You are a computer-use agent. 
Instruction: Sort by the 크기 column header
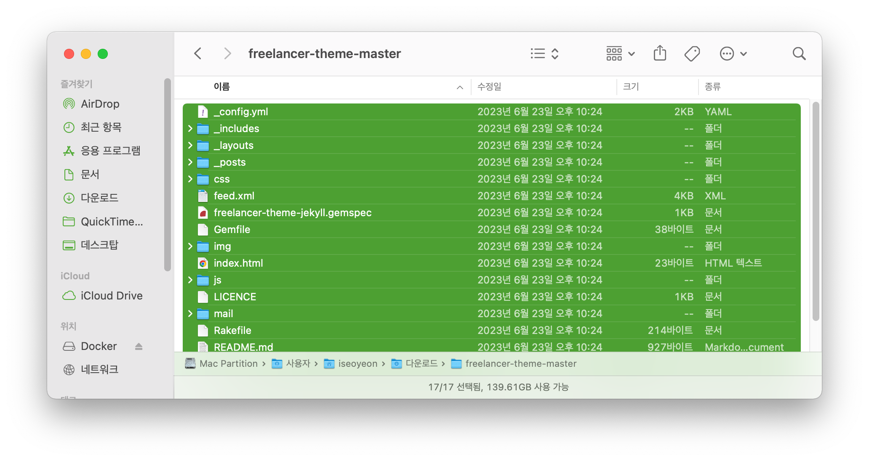pos(631,87)
